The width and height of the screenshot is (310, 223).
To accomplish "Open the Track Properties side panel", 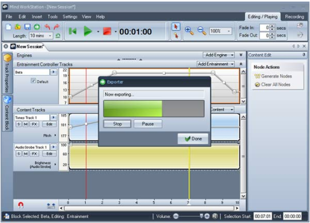I will click(7, 73).
